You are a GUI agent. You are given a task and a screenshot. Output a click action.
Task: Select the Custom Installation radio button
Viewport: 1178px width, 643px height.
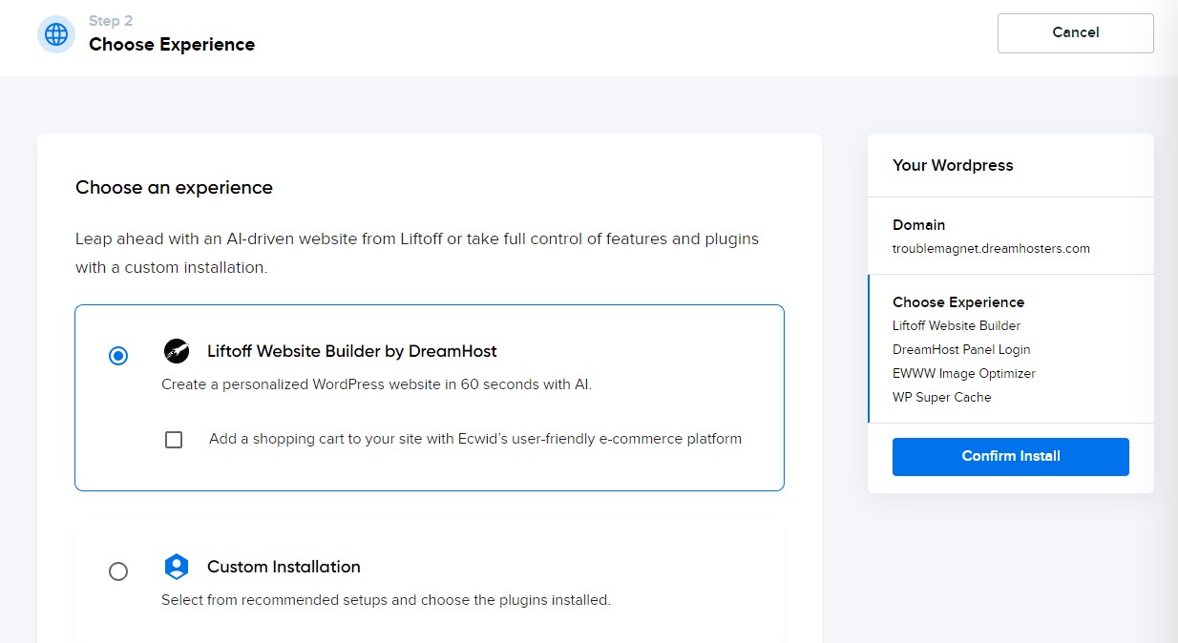[118, 571]
